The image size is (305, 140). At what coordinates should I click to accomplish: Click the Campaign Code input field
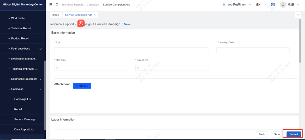point(253,50)
